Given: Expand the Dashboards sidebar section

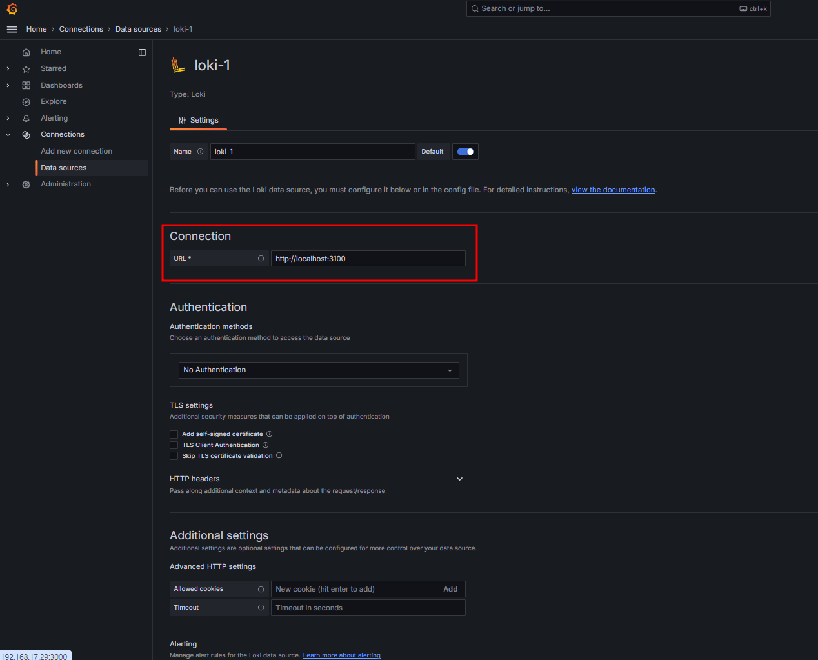Looking at the screenshot, I should click(8, 85).
